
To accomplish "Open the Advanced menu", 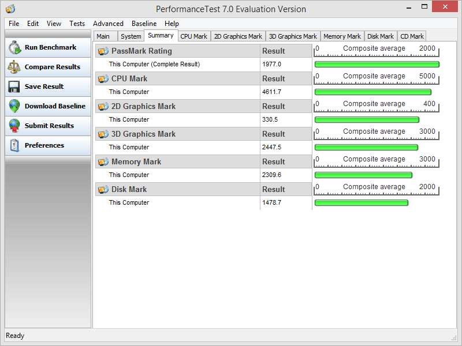I will tap(108, 24).
